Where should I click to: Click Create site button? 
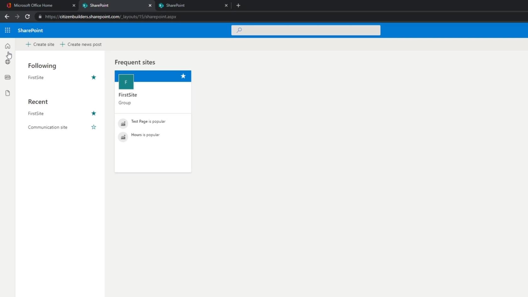point(40,44)
